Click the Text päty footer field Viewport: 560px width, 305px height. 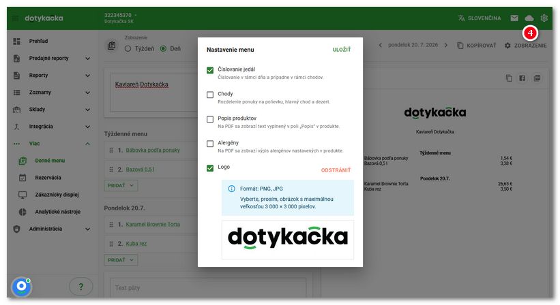(x=208, y=287)
